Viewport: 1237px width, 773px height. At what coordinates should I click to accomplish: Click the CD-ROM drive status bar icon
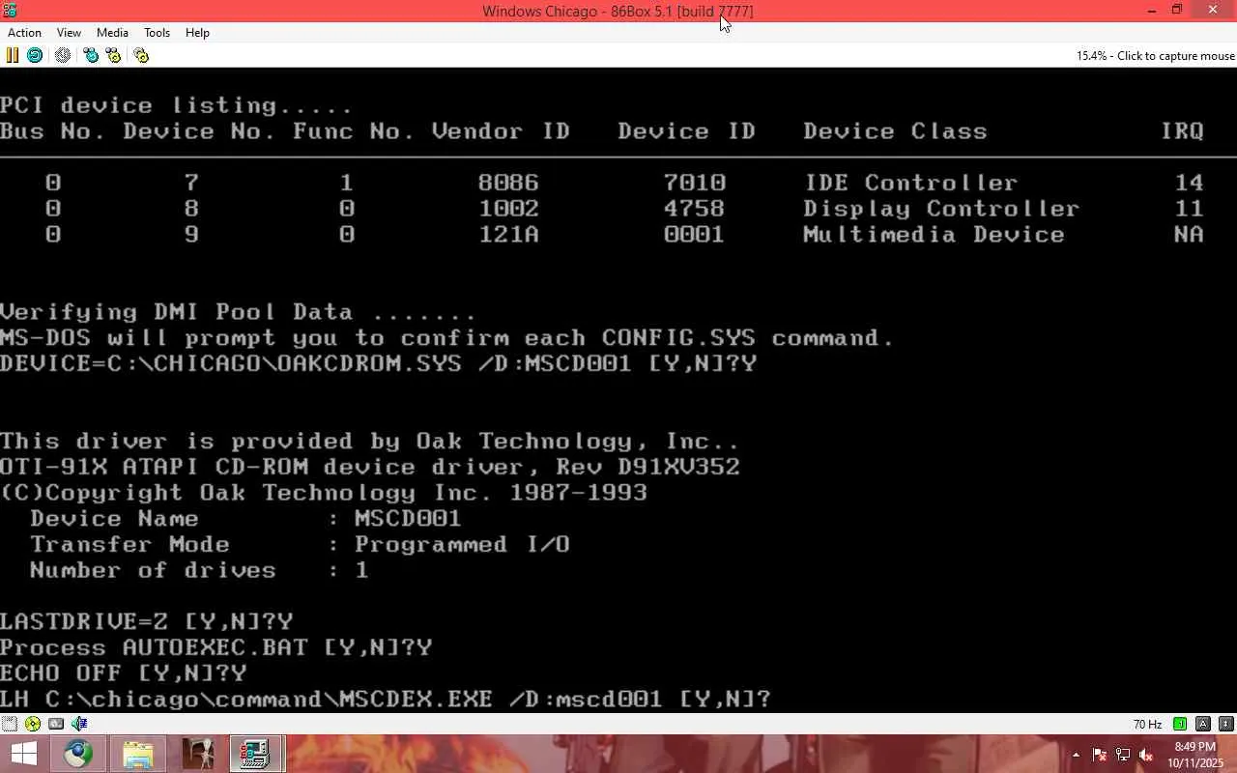tap(33, 724)
